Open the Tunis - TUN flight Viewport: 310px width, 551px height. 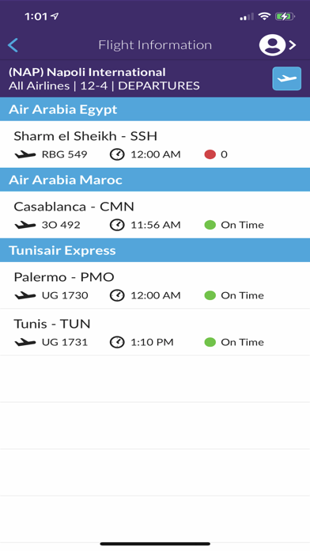(x=155, y=332)
